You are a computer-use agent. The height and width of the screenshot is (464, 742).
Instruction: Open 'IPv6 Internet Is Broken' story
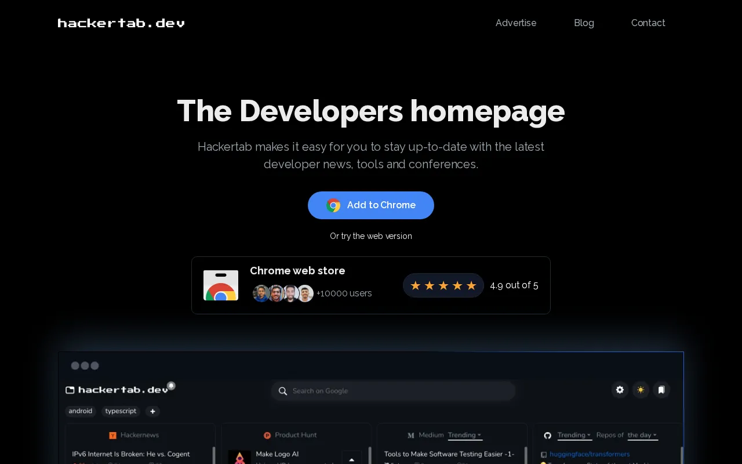131,454
